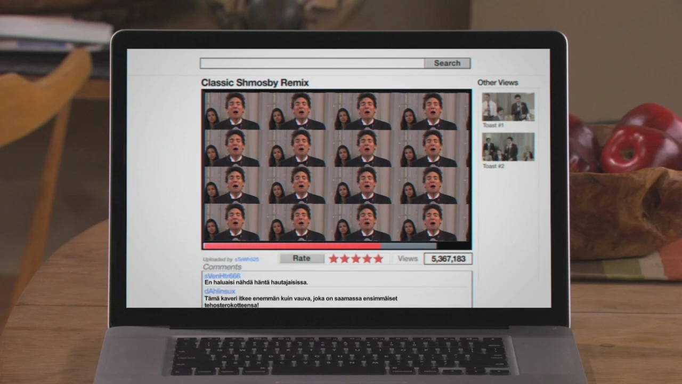Give five stars via the last star
The width and height of the screenshot is (682, 384).
coord(378,259)
